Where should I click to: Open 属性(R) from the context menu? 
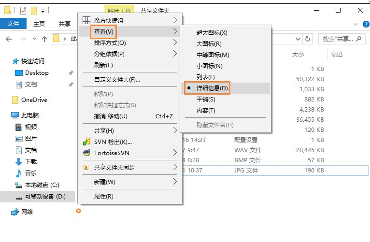(x=103, y=196)
